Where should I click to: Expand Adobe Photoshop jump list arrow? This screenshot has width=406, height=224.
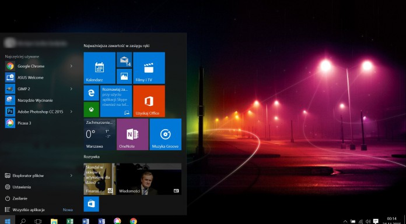coord(71,112)
